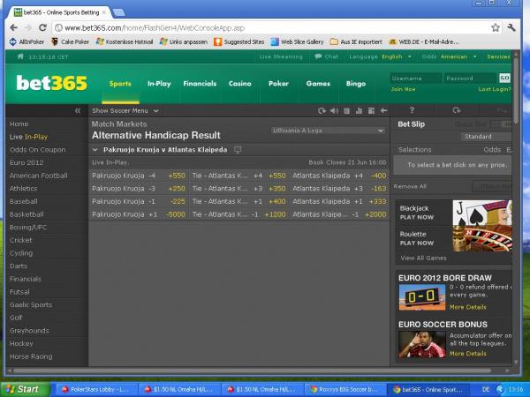Screen dimensions: 530x397
Task: Click the question mark help icon
Action: click(413, 110)
